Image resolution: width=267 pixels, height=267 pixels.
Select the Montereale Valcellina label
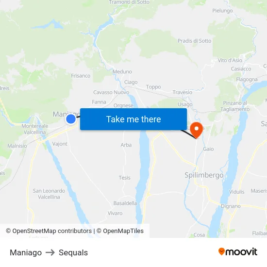(35, 129)
